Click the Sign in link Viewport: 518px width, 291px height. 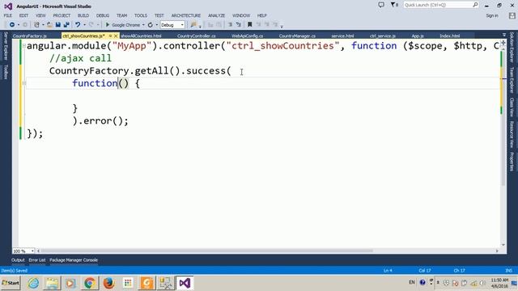[492, 15]
